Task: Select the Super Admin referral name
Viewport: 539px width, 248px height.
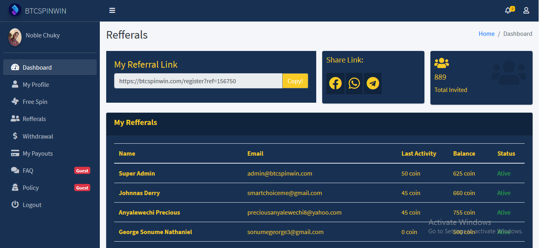Action: click(137, 174)
